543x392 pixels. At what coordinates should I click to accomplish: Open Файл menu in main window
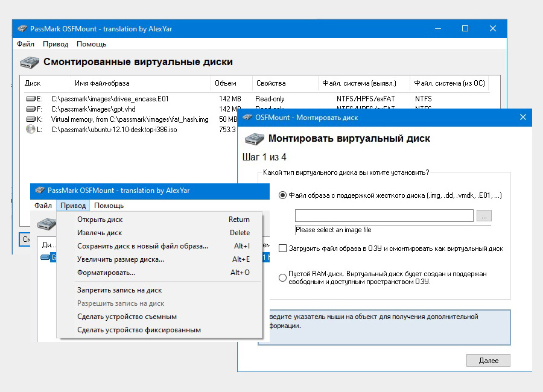tap(25, 44)
